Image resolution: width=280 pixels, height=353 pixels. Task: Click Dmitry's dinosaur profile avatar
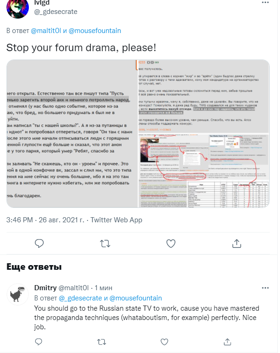(x=18, y=294)
